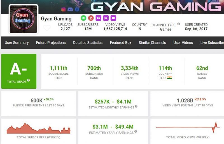The width and height of the screenshot is (224, 144).
Task: Click the 3,334th video views rank
Action: coord(130,68)
